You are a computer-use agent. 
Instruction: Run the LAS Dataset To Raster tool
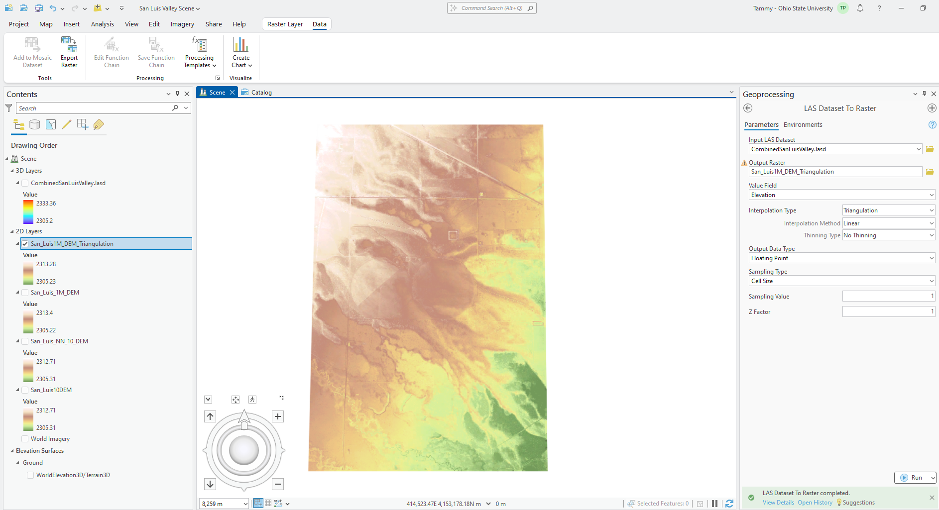click(x=911, y=478)
